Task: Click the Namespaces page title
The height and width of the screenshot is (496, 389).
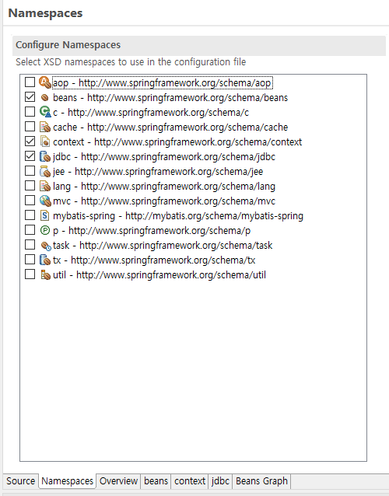Action: pos(45,13)
